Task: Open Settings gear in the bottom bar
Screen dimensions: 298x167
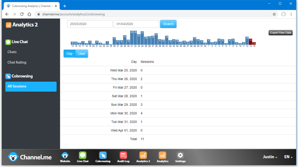Action: [180, 157]
